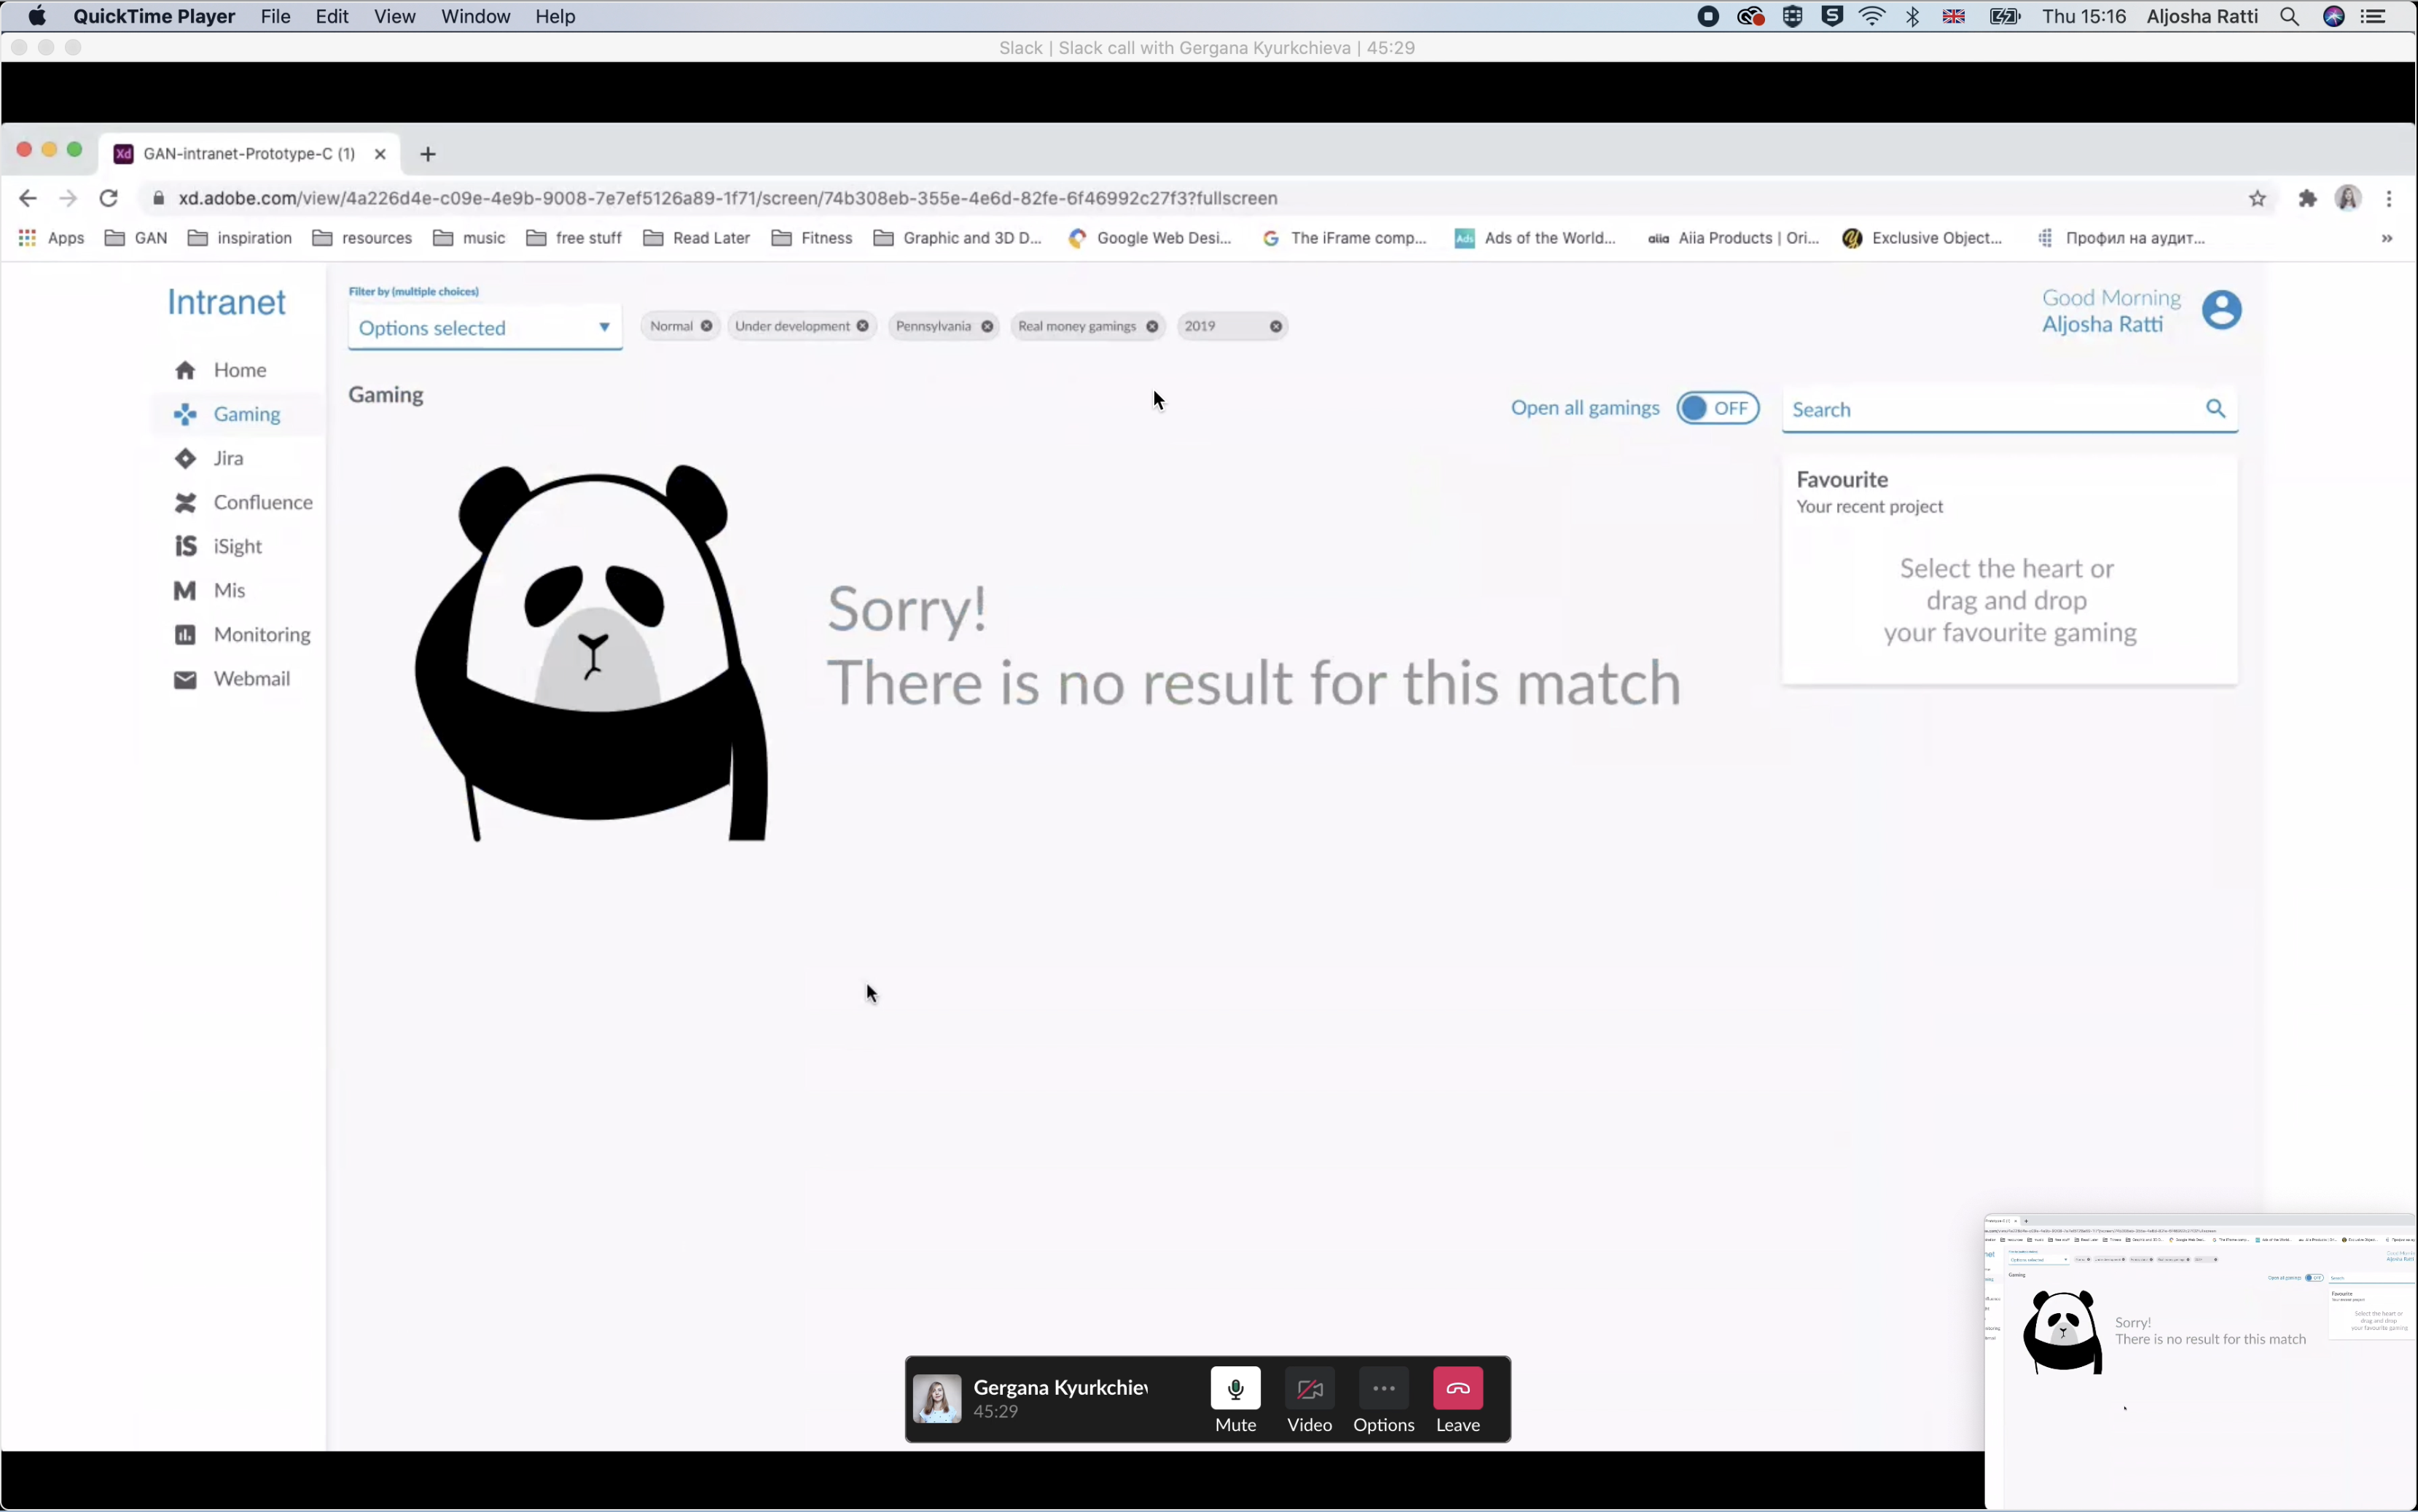
Task: Mute the microphone in Slack call
Action: tap(1235, 1388)
